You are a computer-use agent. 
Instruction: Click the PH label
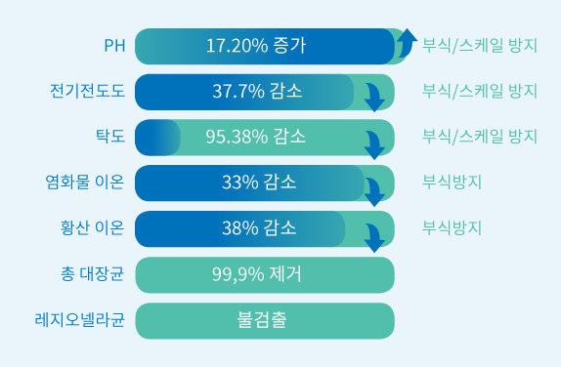pyautogui.click(x=114, y=45)
